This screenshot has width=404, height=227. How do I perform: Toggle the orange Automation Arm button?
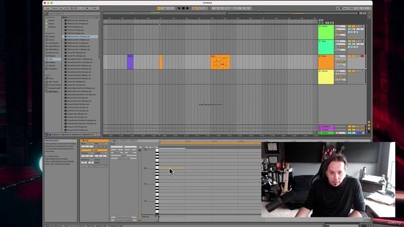196,8
